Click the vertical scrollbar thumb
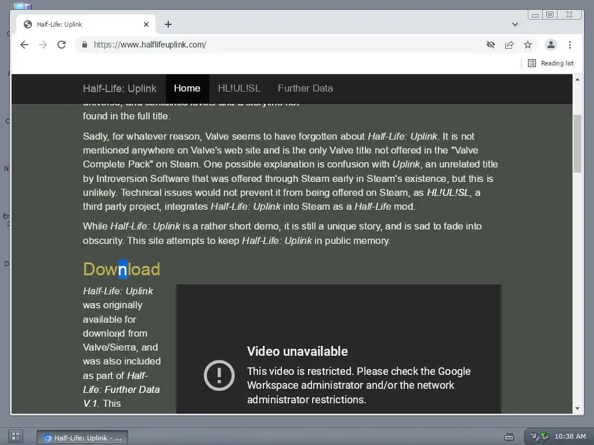Image resolution: width=594 pixels, height=445 pixels. [577, 144]
